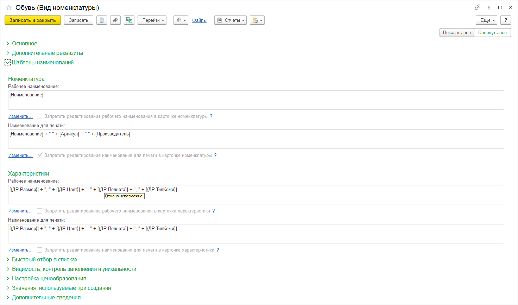Viewport: 518px width, 305px height.
Task: Click the green copy settings icon
Action: coord(129,20)
